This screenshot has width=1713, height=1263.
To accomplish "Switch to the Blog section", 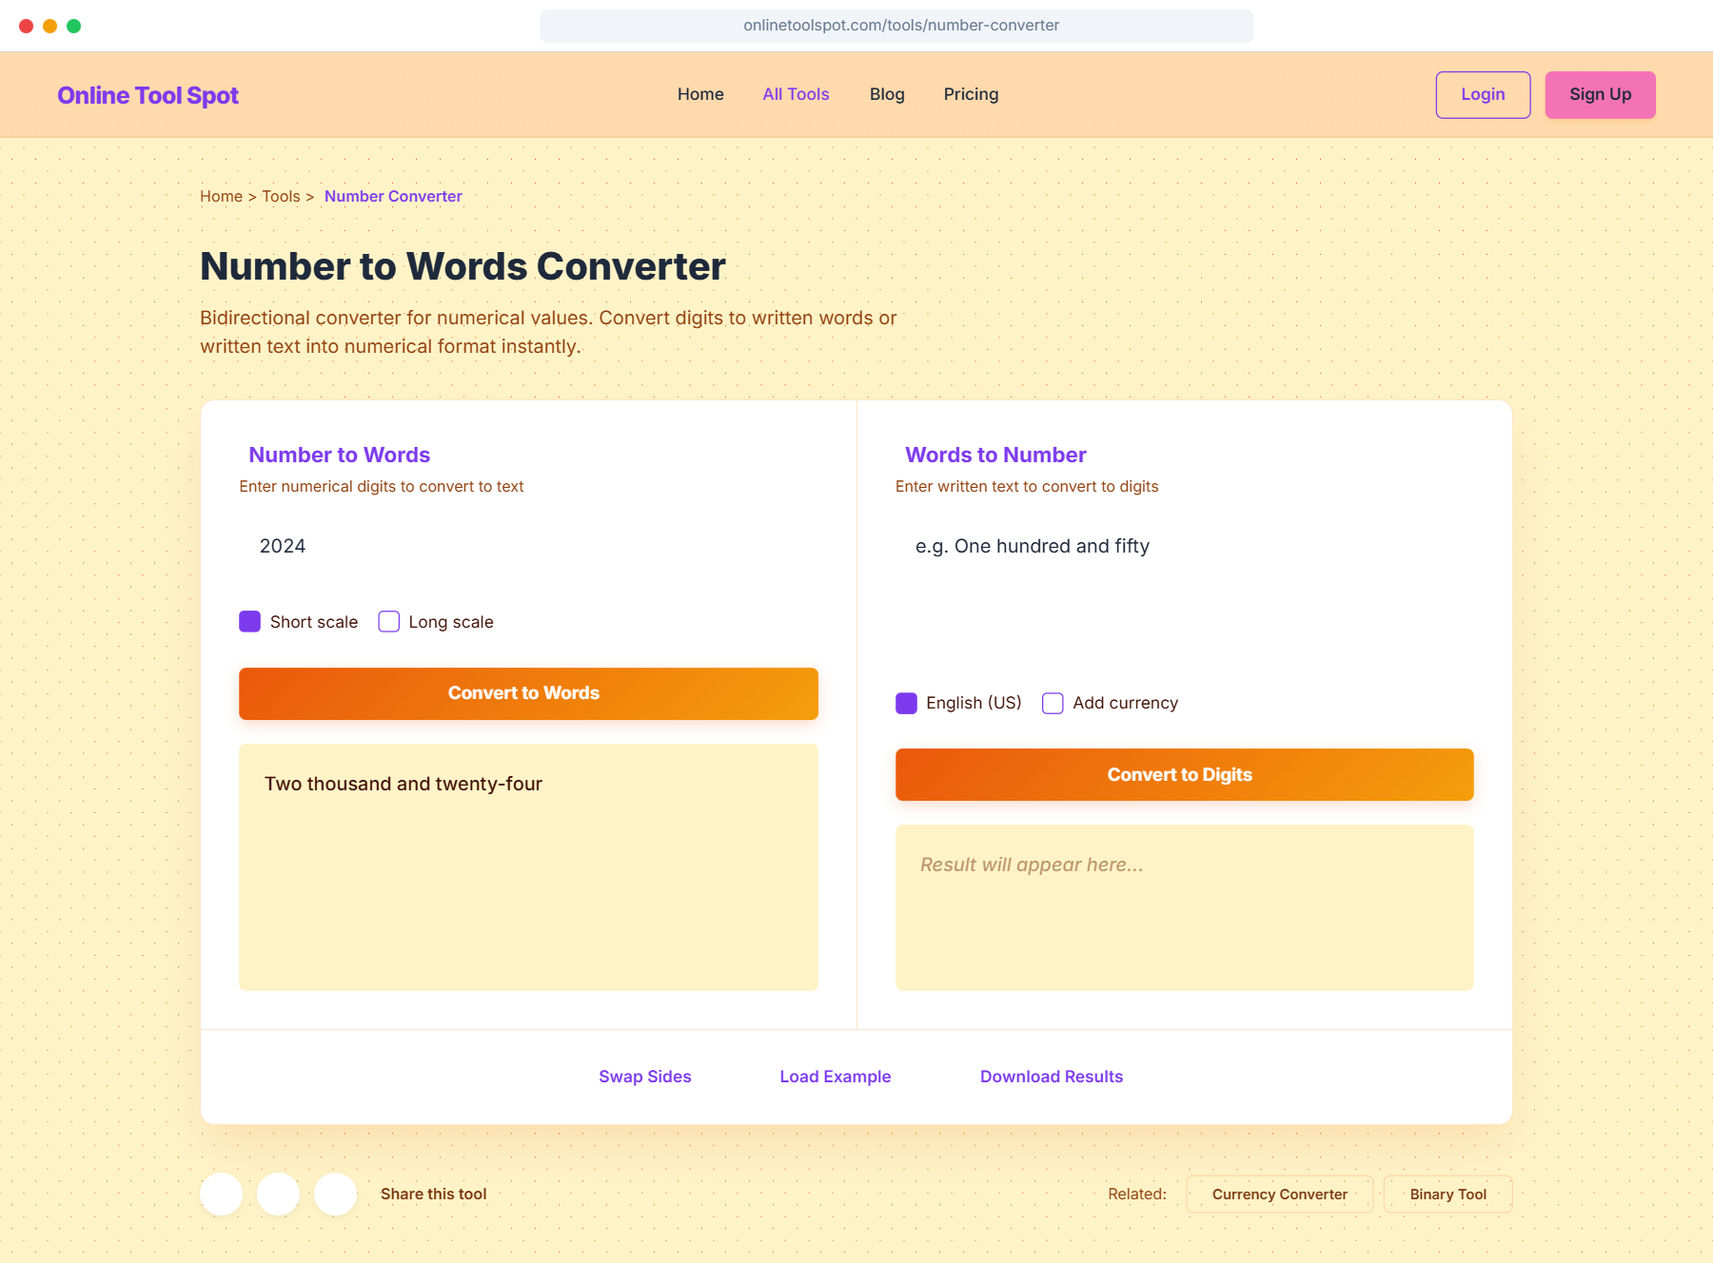I will tap(886, 94).
